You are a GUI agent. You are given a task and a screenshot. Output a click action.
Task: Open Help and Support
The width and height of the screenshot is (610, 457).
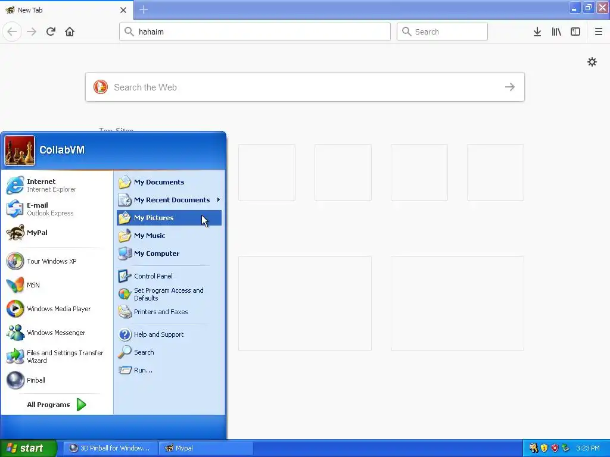169,334
